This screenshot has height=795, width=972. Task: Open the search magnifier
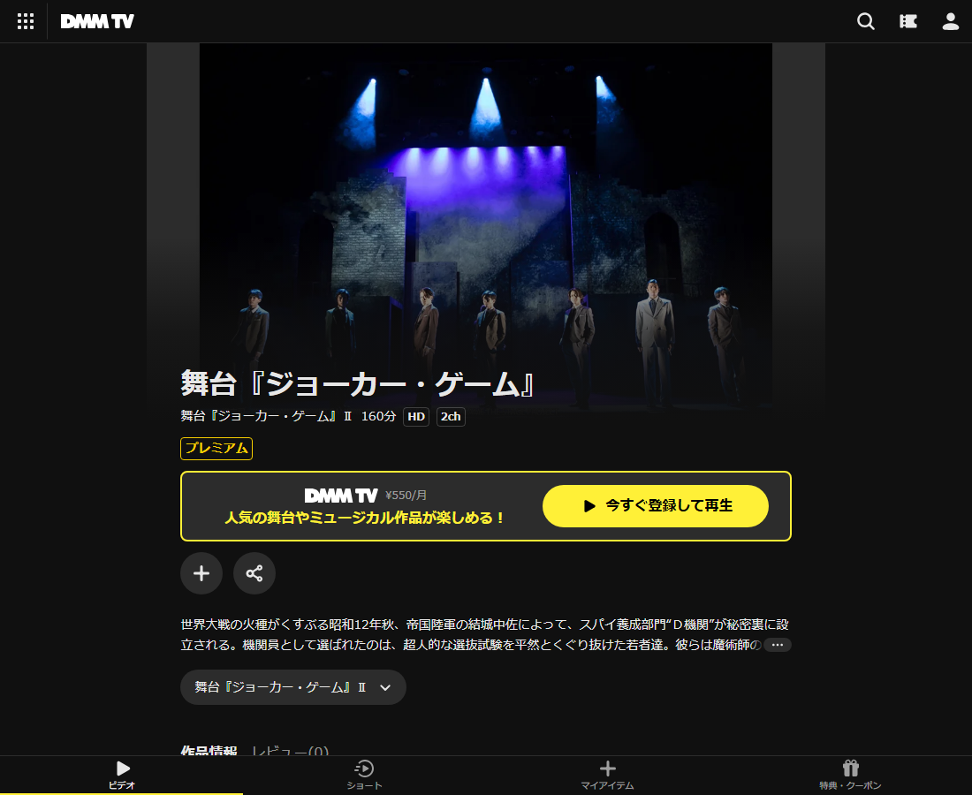click(865, 22)
